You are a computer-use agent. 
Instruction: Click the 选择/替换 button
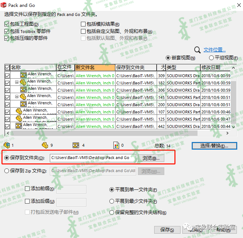point(214,146)
